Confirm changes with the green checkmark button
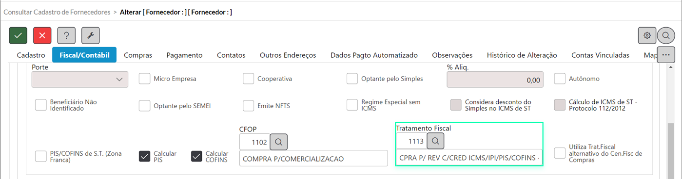682x179 pixels. [18, 35]
